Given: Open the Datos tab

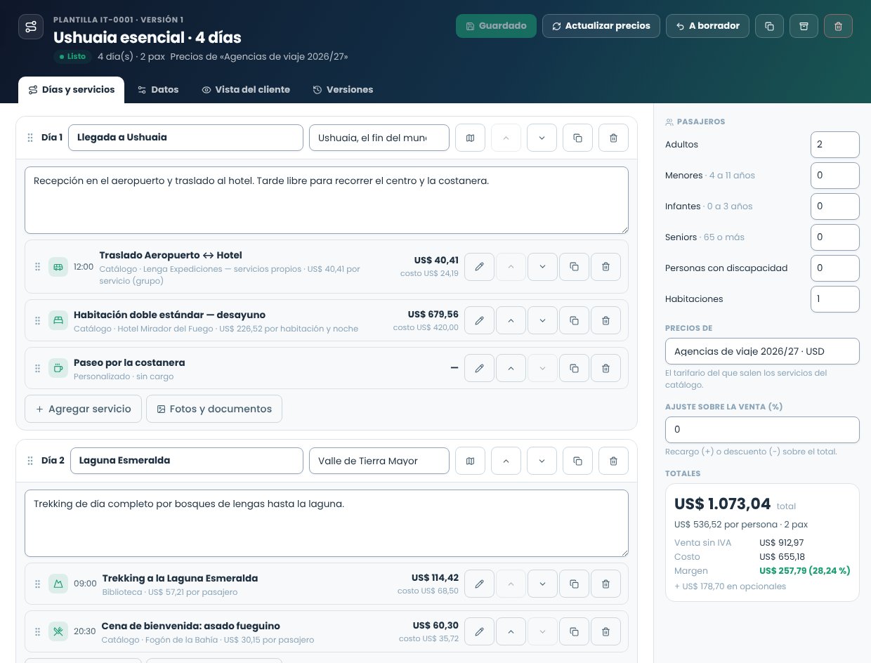Looking at the screenshot, I should [x=158, y=90].
